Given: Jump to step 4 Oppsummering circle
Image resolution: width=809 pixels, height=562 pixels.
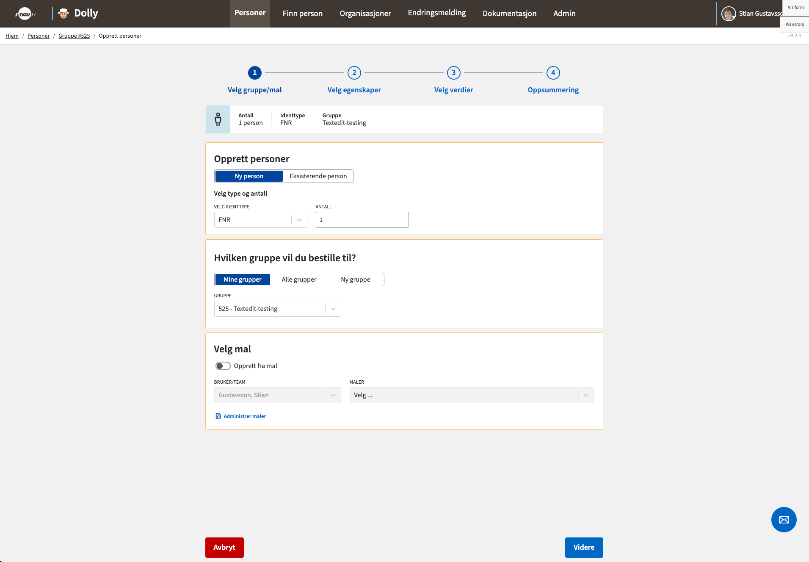Looking at the screenshot, I should (553, 73).
